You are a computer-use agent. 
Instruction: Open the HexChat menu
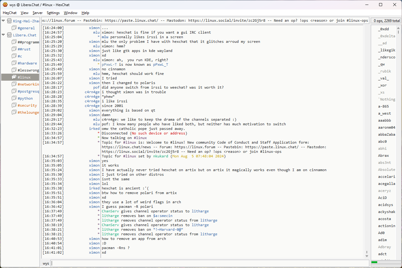(x=10, y=13)
